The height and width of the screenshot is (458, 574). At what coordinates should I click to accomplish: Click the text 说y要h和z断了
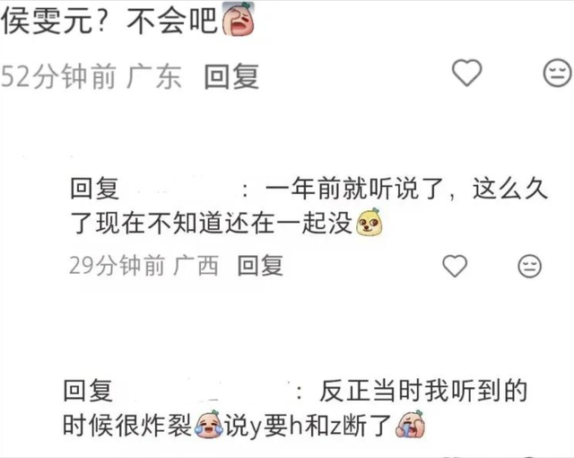[309, 425]
